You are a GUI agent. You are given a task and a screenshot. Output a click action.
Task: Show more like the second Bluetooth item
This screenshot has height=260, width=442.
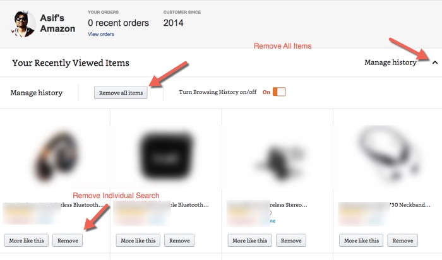pos(138,240)
